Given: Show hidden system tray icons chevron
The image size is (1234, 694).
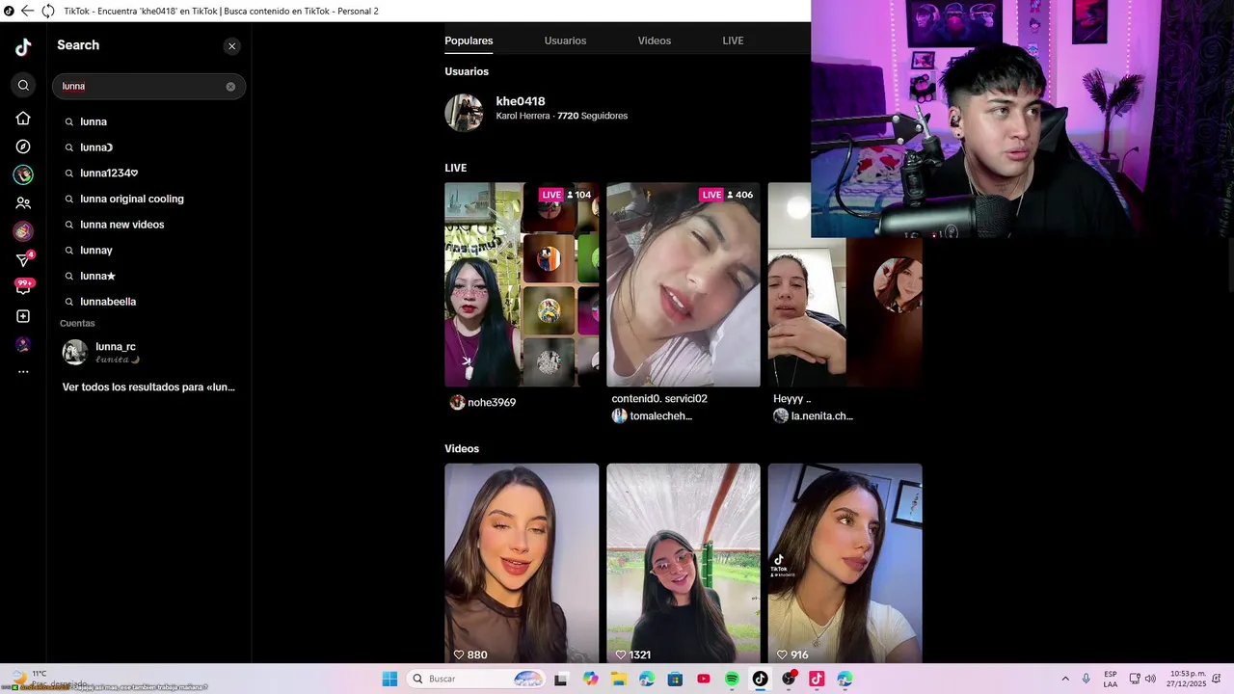Looking at the screenshot, I should tap(1065, 679).
